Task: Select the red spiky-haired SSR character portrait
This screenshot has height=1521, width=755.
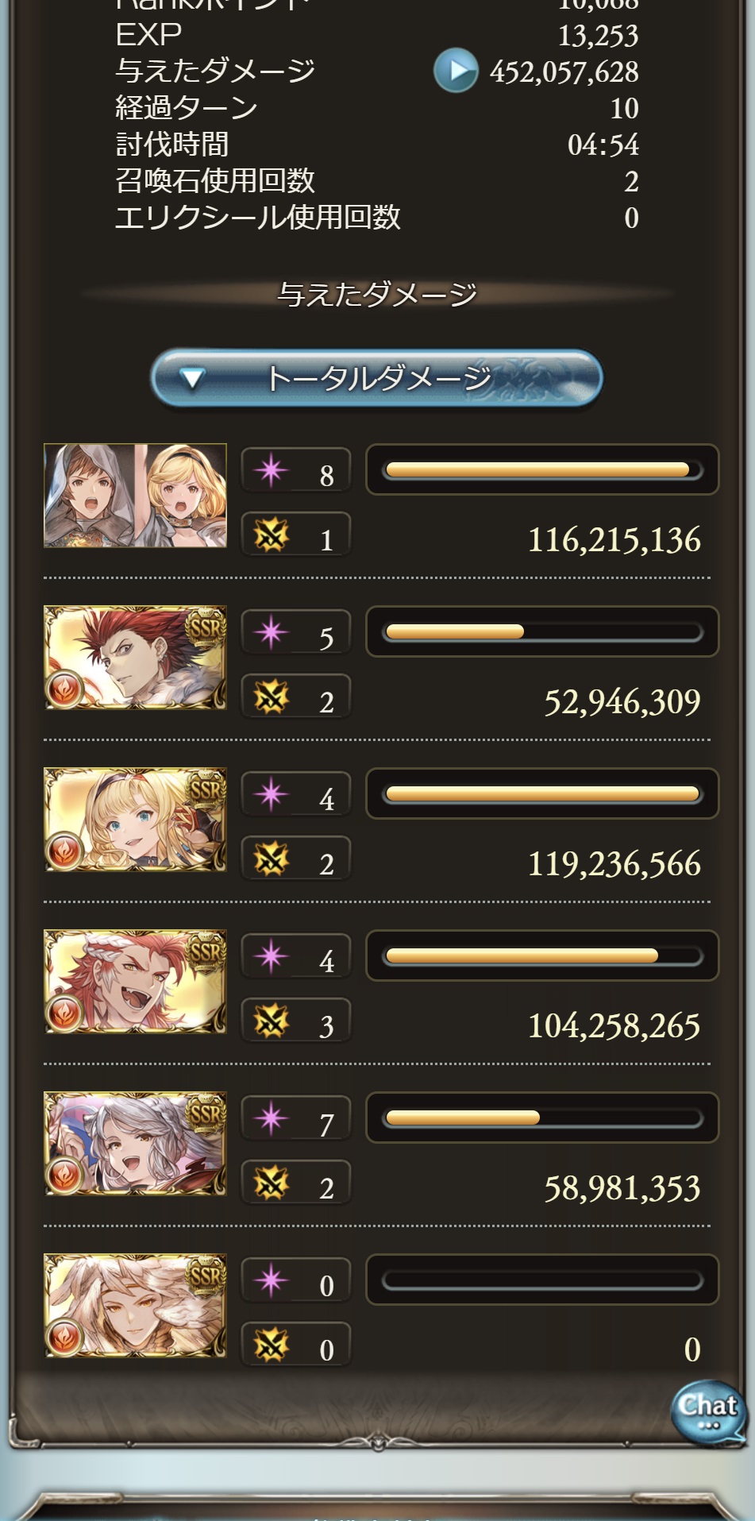Action: [135, 658]
